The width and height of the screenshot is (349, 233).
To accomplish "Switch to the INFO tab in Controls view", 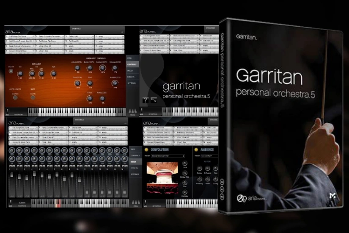I will click(132, 58).
